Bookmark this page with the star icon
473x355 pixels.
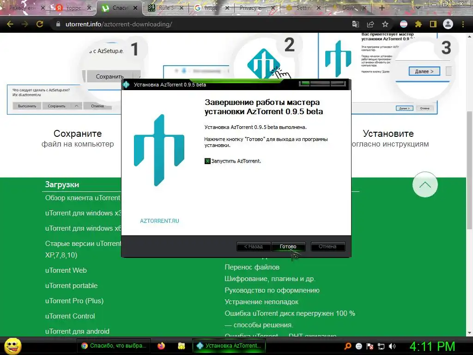point(385,24)
